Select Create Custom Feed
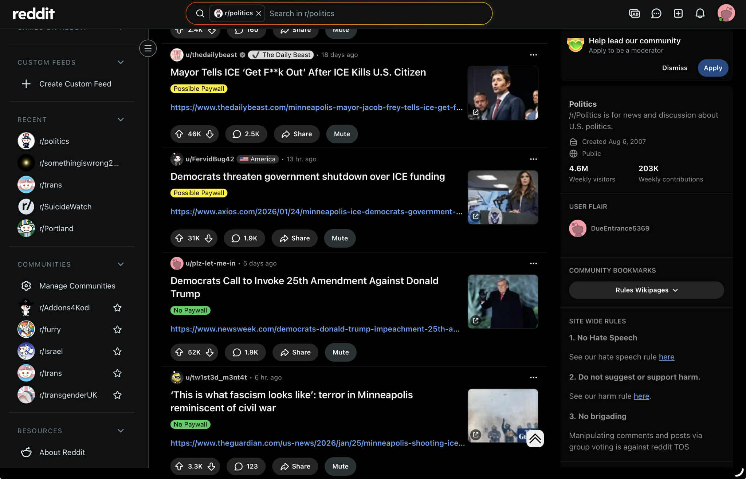Screen dimensions: 746x479 [75, 84]
